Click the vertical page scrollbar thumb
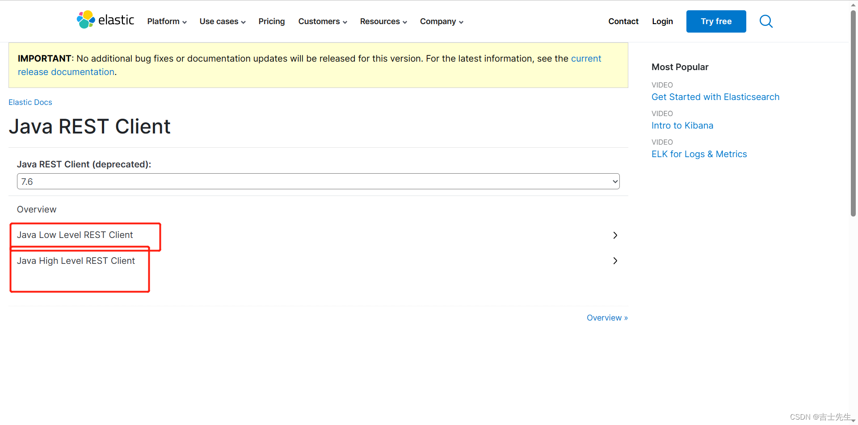Viewport: 858px width, 425px height. tap(853, 113)
